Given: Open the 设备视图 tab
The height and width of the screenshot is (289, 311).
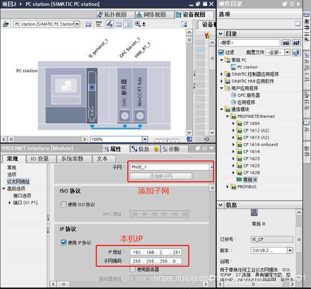Looking at the screenshot, I should [x=194, y=15].
